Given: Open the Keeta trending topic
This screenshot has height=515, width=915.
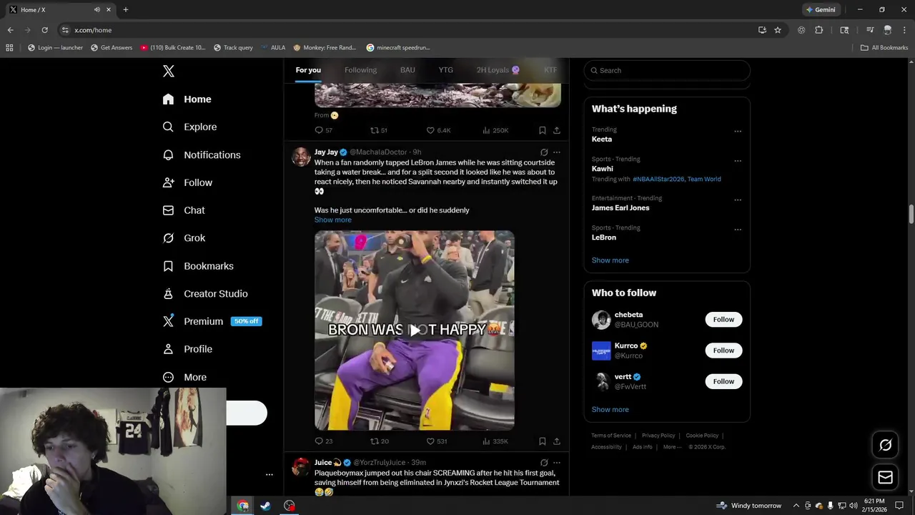Looking at the screenshot, I should [x=602, y=139].
